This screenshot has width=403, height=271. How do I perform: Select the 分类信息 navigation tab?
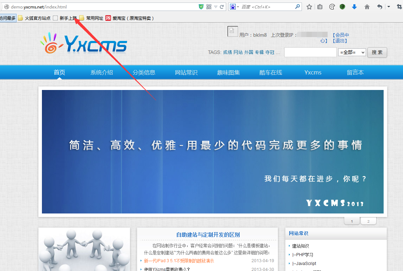[x=144, y=72]
